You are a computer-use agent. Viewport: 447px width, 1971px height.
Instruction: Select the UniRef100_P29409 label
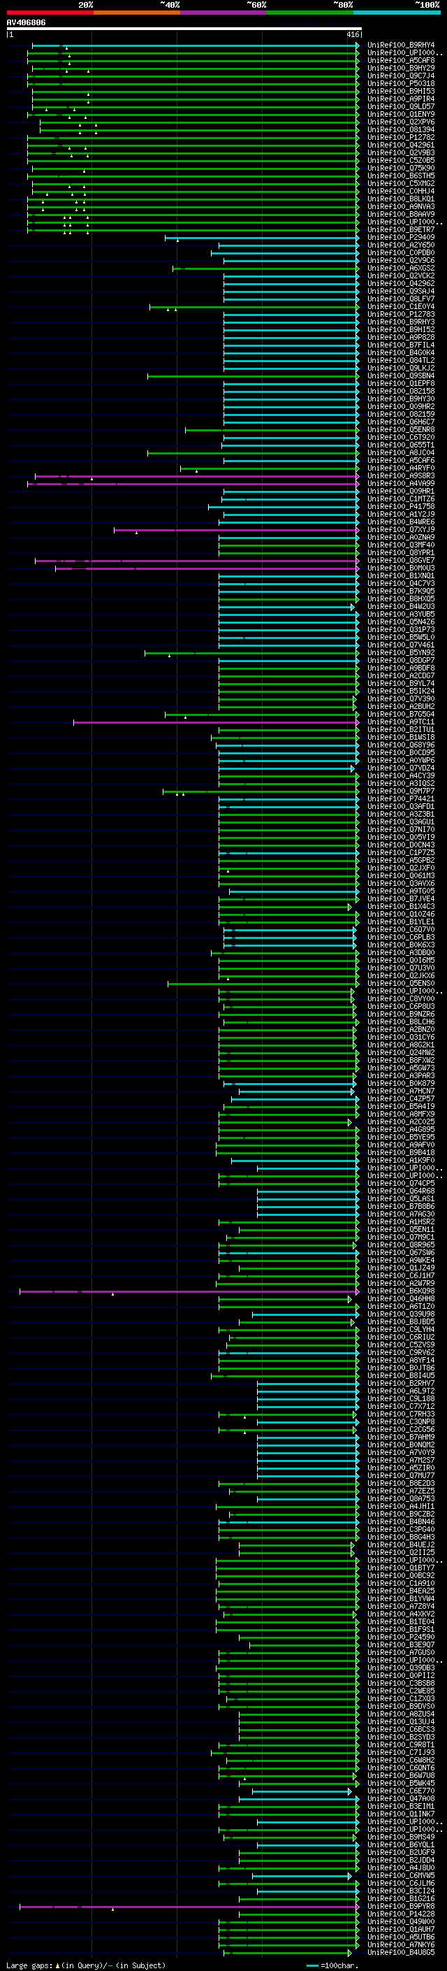(401, 238)
